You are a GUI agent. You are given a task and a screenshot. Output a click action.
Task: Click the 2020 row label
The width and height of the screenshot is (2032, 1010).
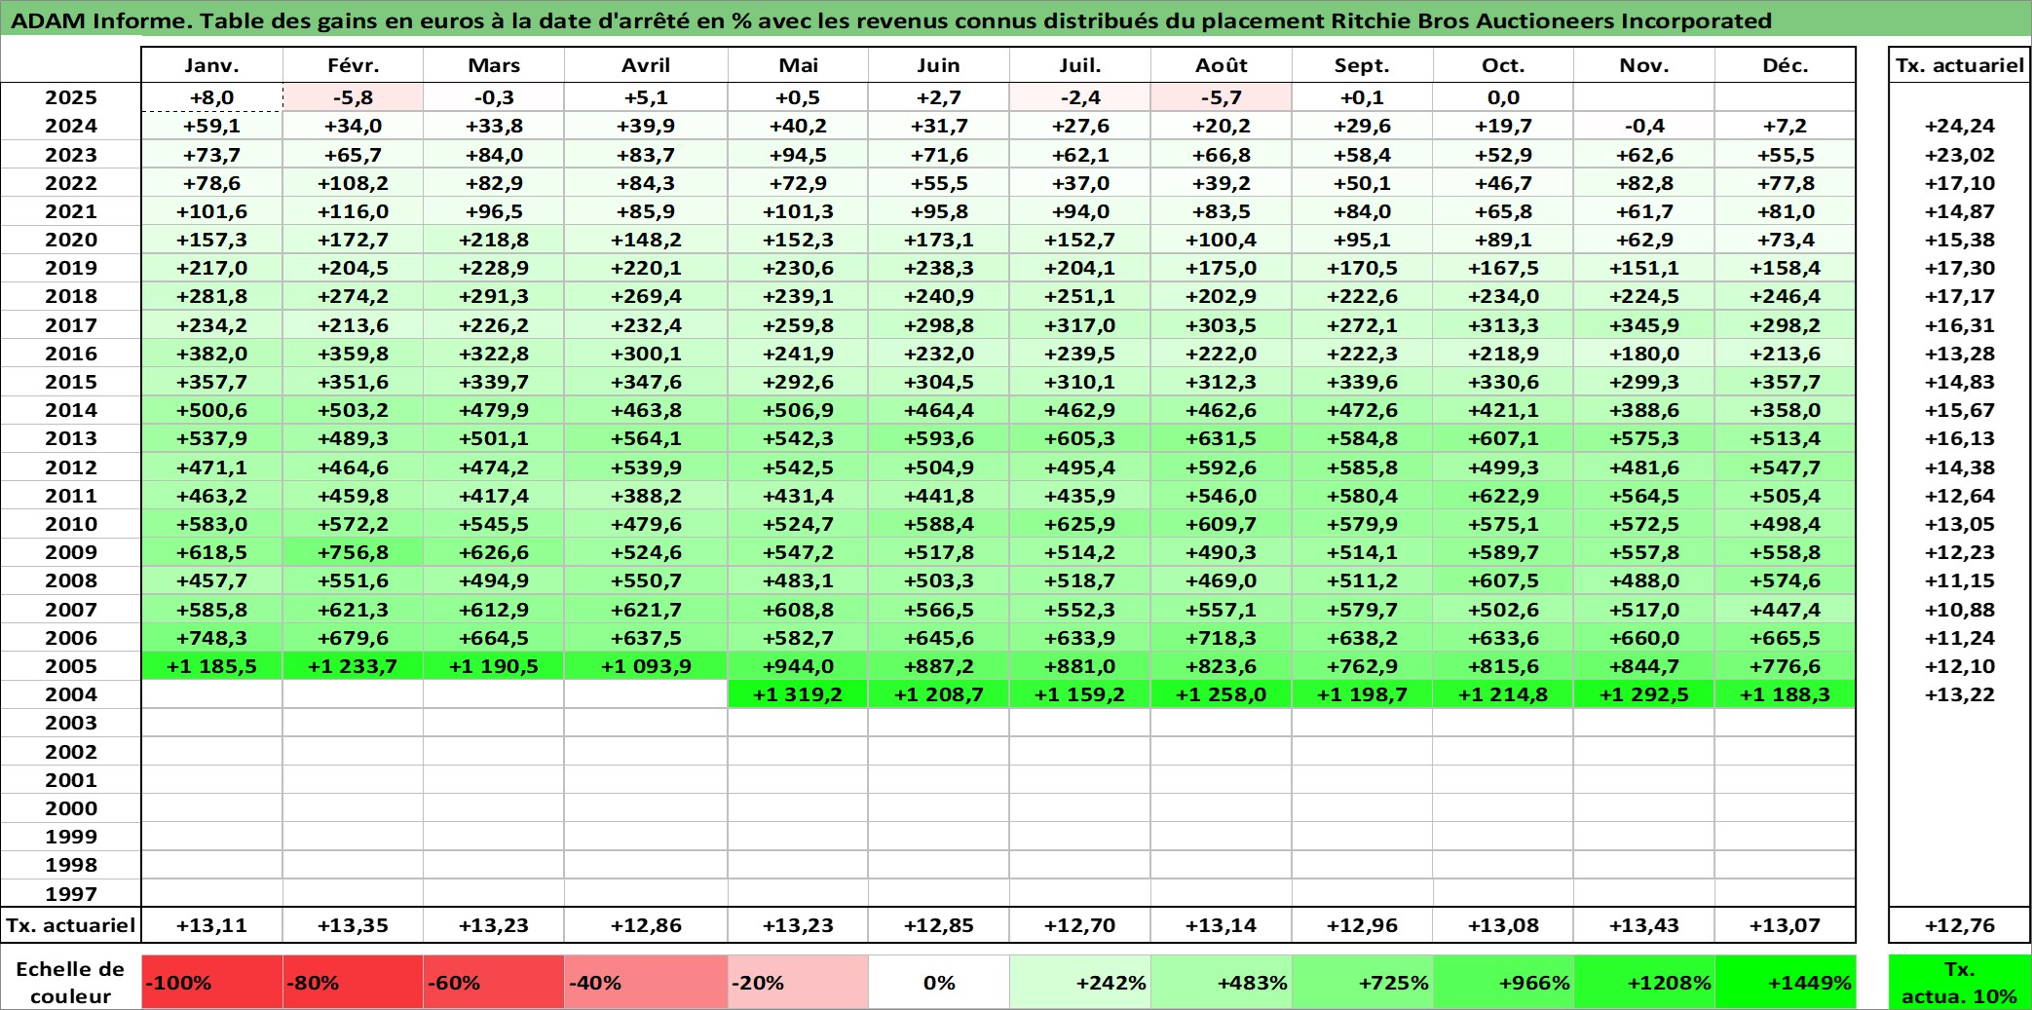click(x=71, y=240)
